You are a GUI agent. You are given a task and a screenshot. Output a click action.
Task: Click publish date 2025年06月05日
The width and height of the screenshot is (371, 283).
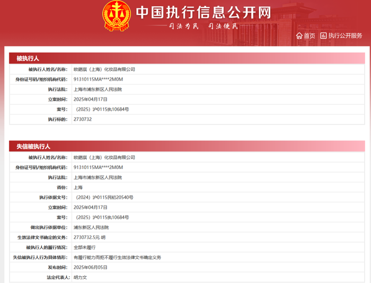click(90, 267)
